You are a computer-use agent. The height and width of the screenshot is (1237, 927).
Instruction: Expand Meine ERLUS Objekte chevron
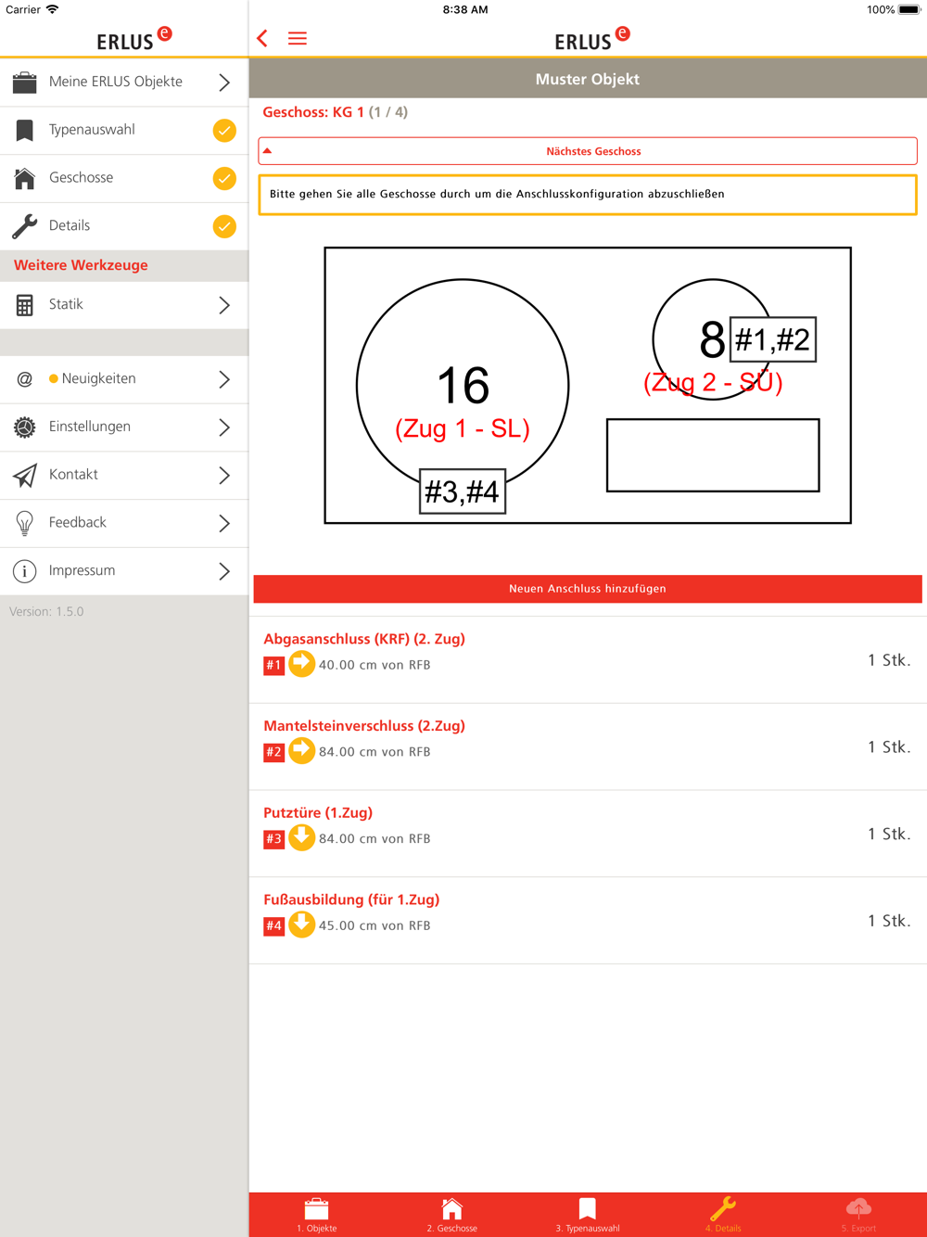pyautogui.click(x=224, y=83)
